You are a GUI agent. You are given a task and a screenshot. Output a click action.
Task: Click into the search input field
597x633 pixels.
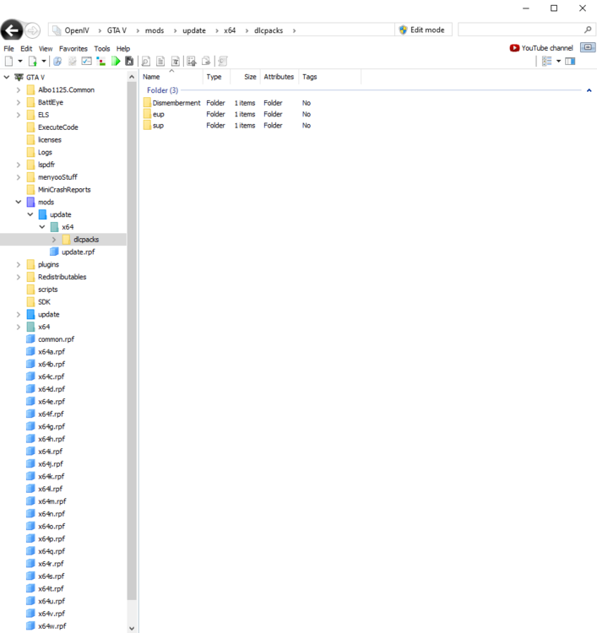pos(521,30)
